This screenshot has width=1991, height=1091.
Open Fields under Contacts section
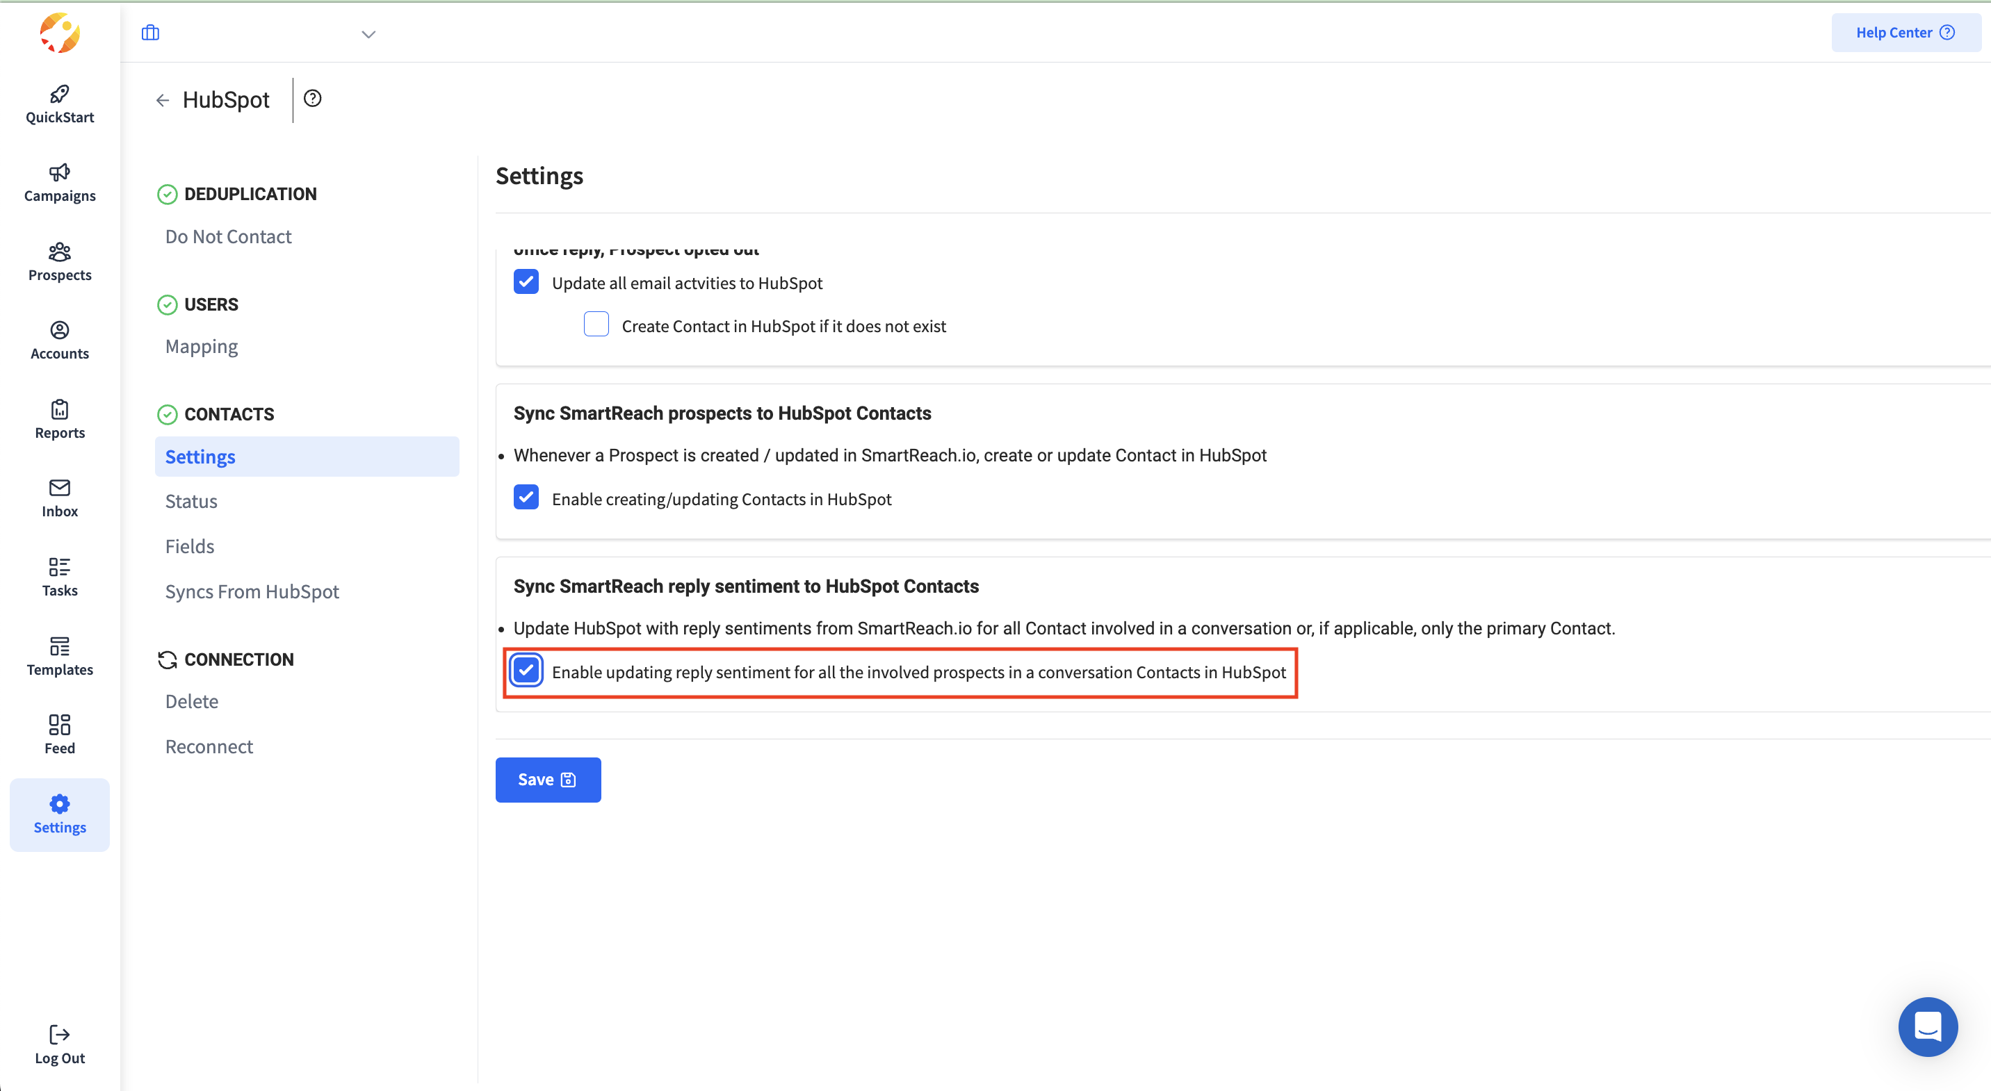(189, 546)
